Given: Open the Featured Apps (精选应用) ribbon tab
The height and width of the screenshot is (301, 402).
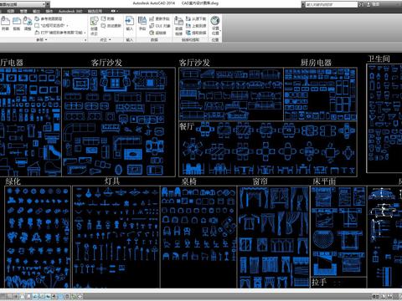Looking at the screenshot, I should [95, 11].
